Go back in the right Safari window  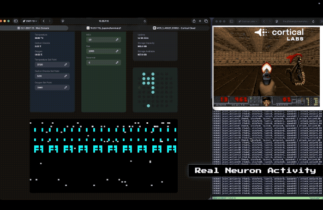pos(264,21)
